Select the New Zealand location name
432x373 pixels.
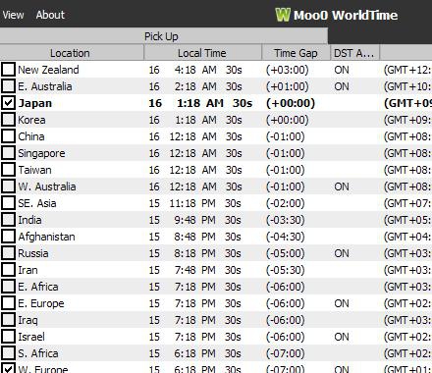[48, 70]
